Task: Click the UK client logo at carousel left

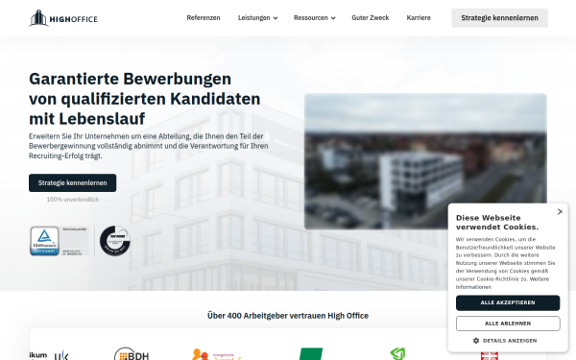Action: pos(61,355)
